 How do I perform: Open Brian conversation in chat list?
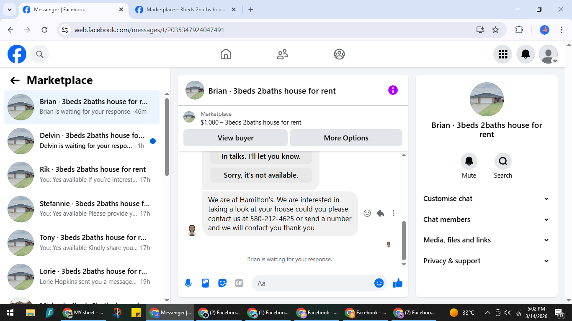click(x=82, y=107)
